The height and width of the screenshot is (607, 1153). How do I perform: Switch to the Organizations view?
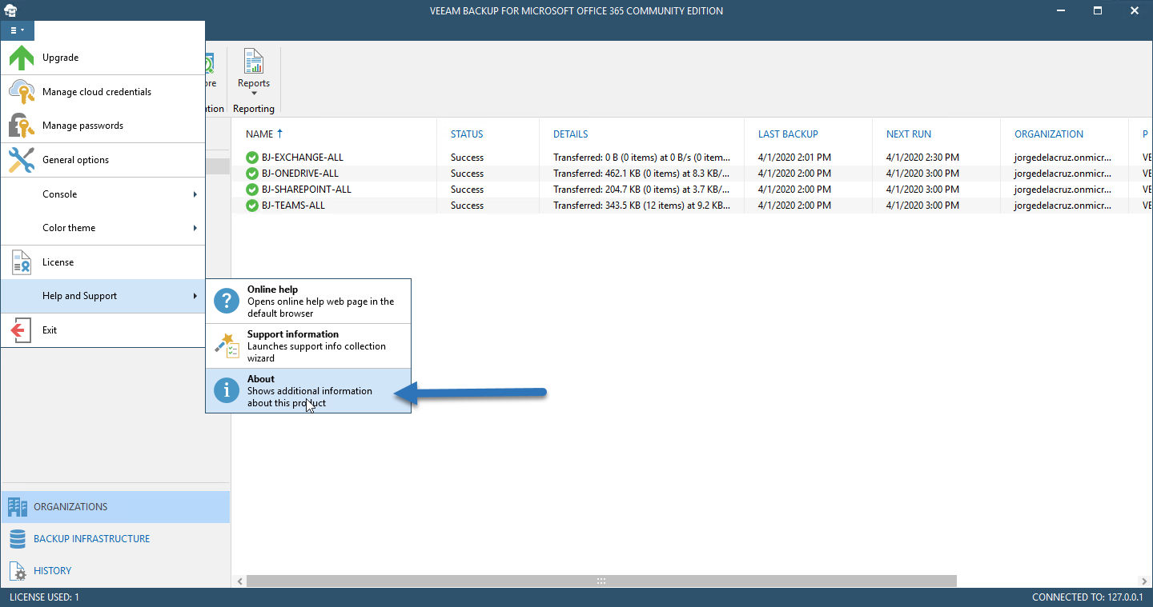(115, 507)
